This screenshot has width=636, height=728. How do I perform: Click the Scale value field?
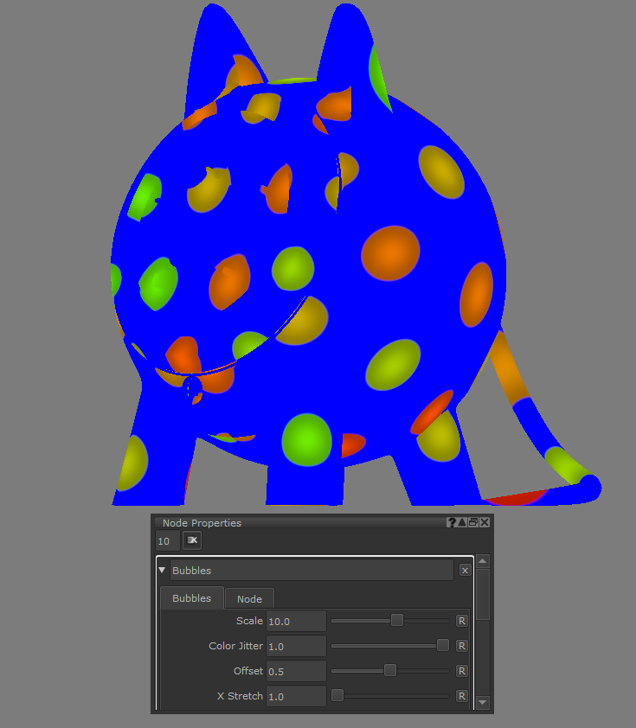295,621
